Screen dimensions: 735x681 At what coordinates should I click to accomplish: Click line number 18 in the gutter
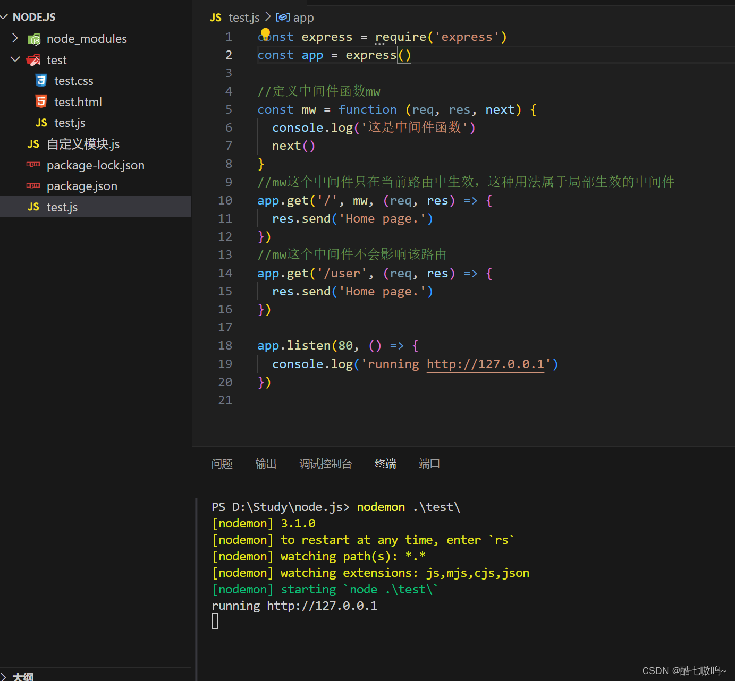point(225,345)
